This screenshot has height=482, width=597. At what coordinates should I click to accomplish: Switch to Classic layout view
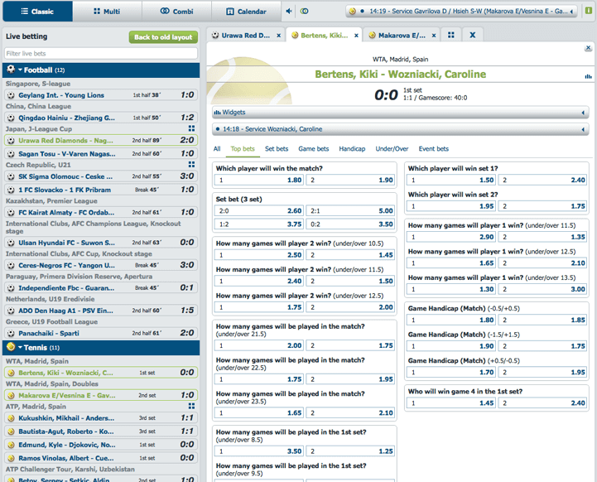tap(37, 11)
